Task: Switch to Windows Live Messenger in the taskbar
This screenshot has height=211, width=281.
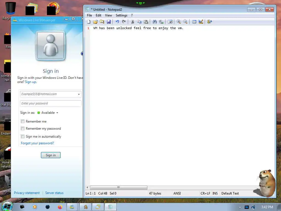Action: pyautogui.click(x=72, y=207)
